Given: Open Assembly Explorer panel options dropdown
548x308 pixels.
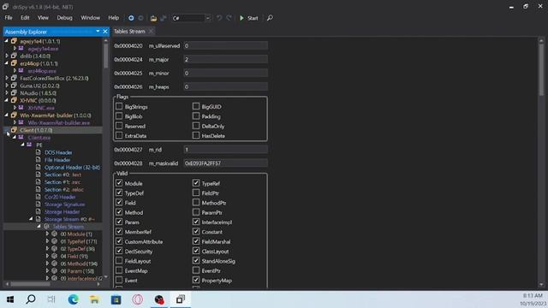Looking at the screenshot, I should pos(98,32).
